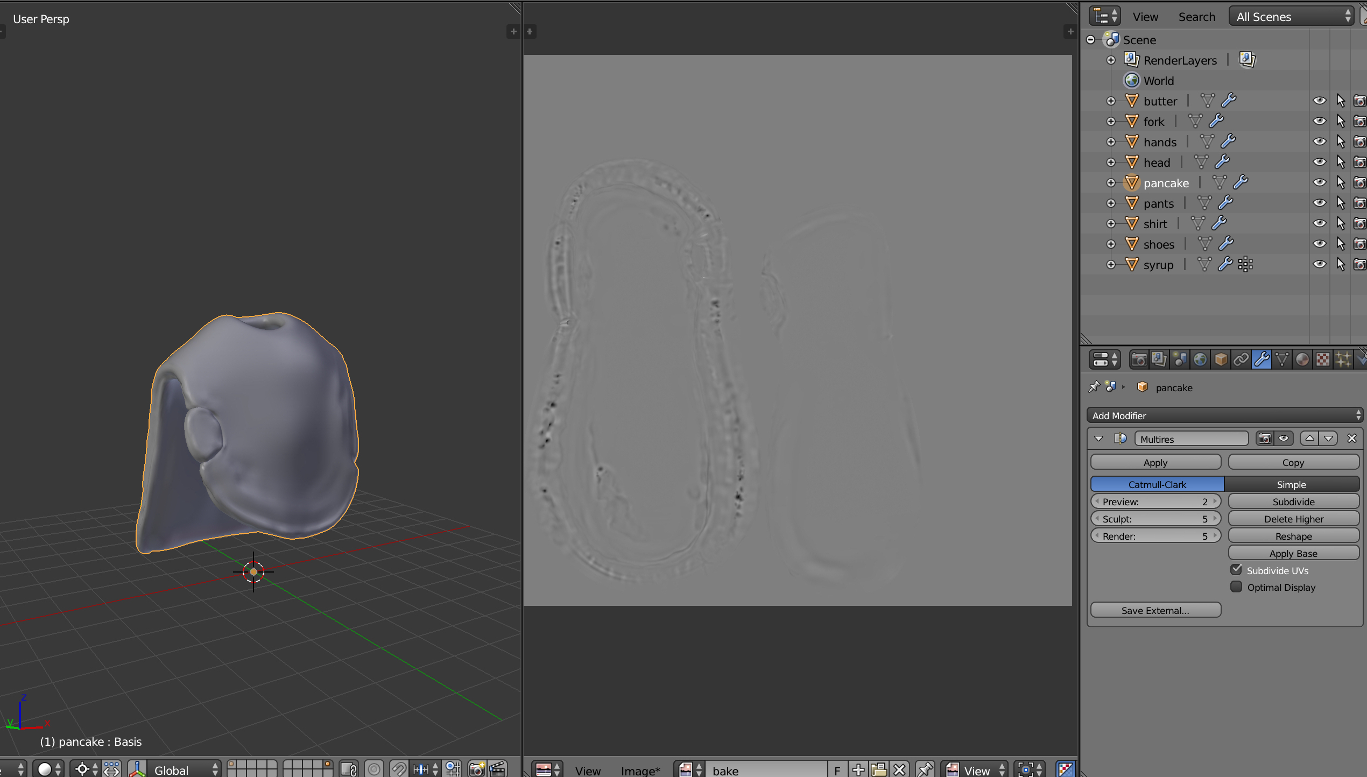Open the World properties globe tab
The width and height of the screenshot is (1367, 777).
click(x=1200, y=359)
